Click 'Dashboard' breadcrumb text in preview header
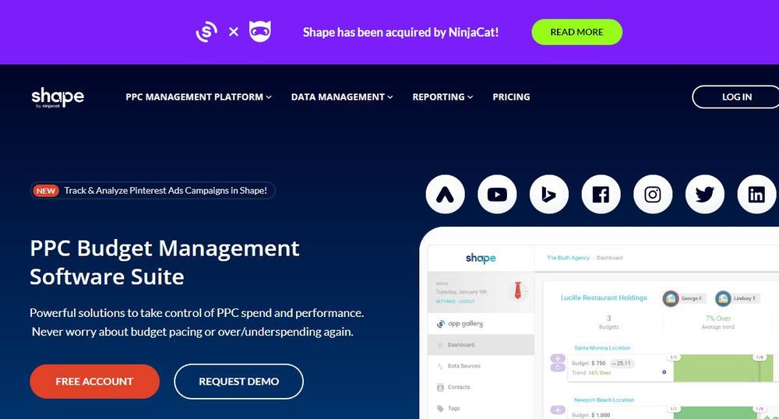 [x=610, y=258]
